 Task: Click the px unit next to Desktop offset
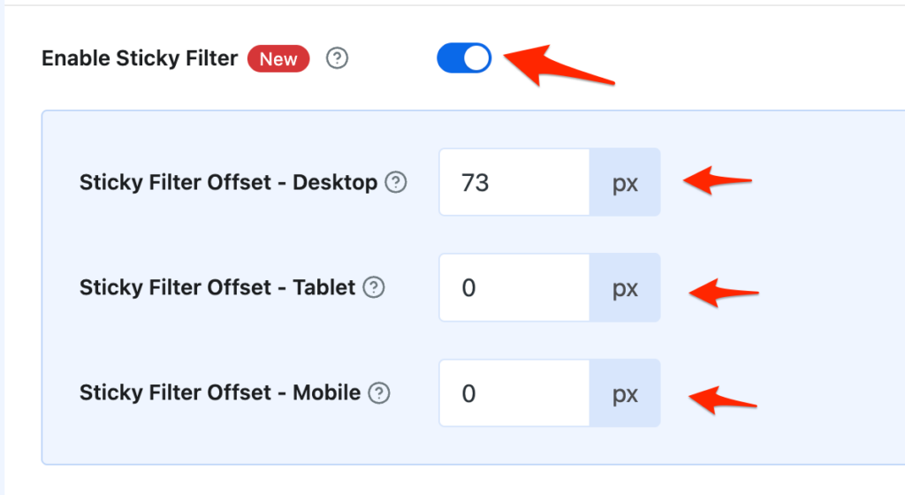pos(625,182)
